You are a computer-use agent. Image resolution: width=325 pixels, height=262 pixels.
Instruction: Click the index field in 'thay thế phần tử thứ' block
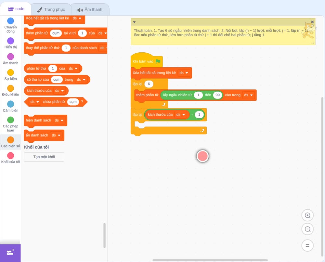(x=66, y=48)
